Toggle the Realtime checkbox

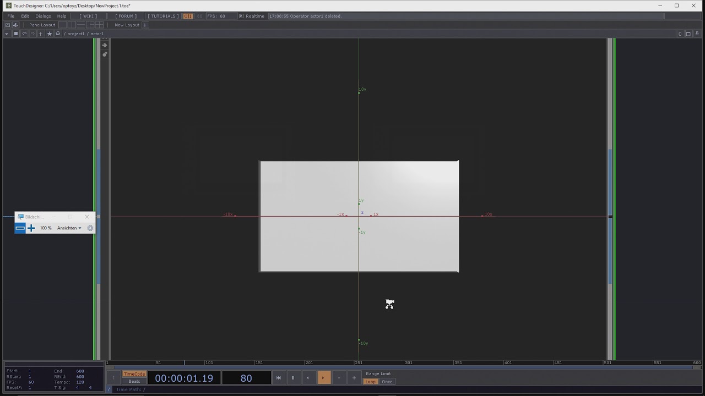point(241,16)
